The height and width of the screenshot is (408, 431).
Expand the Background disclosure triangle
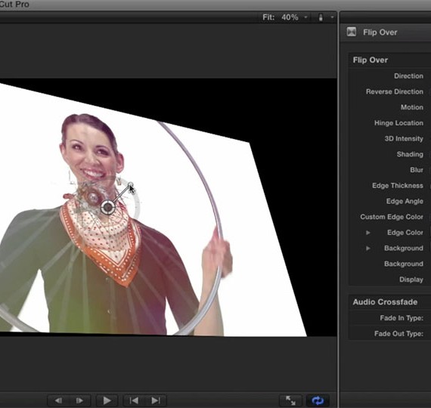367,249
